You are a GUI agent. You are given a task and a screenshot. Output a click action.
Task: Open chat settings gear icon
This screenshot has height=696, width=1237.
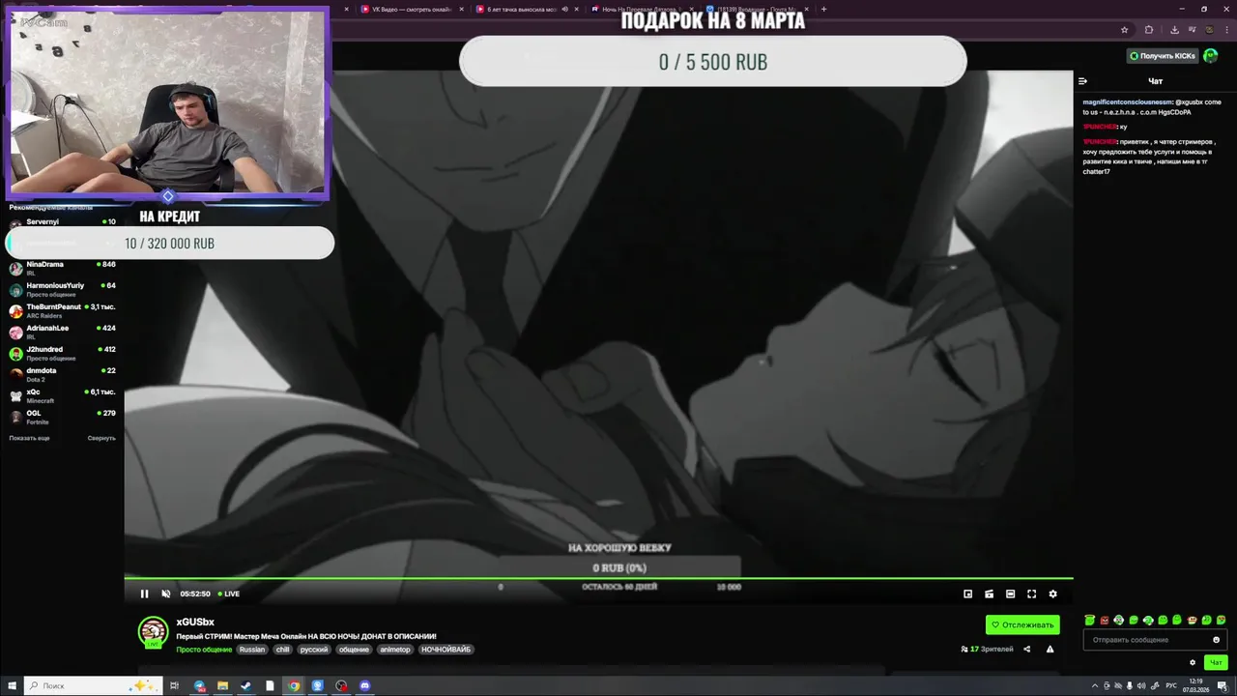tap(1193, 662)
